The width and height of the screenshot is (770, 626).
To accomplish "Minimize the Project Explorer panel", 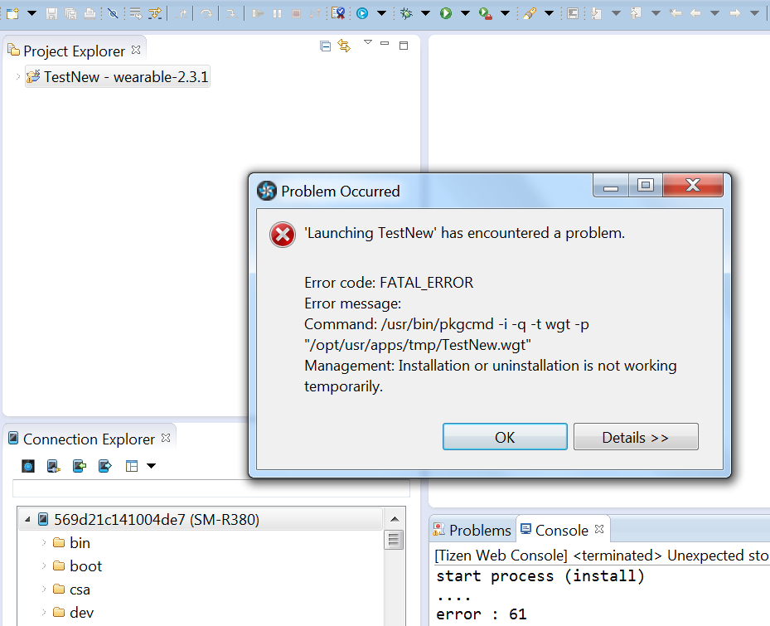I will (385, 44).
